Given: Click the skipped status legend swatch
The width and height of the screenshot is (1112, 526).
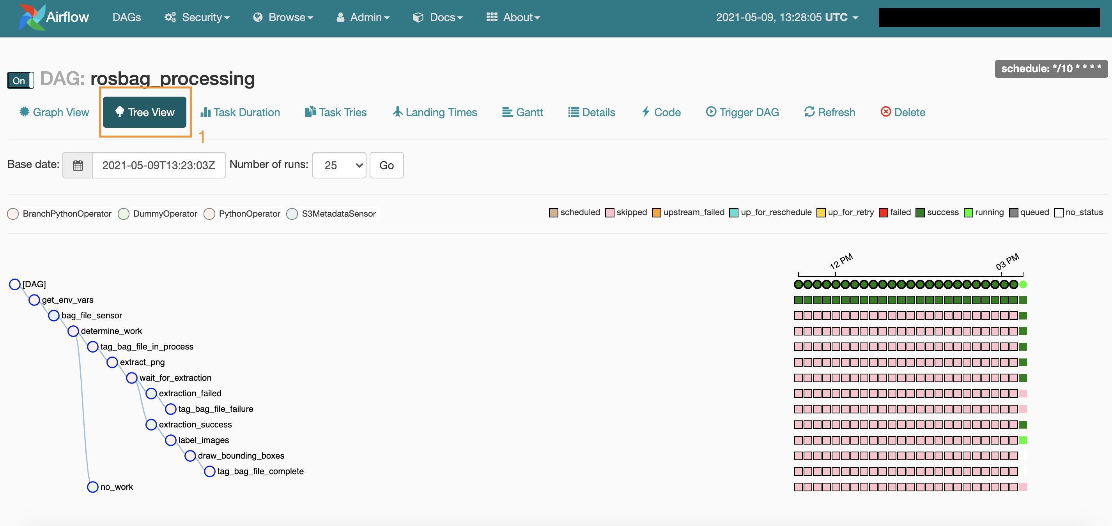Looking at the screenshot, I should pos(609,213).
